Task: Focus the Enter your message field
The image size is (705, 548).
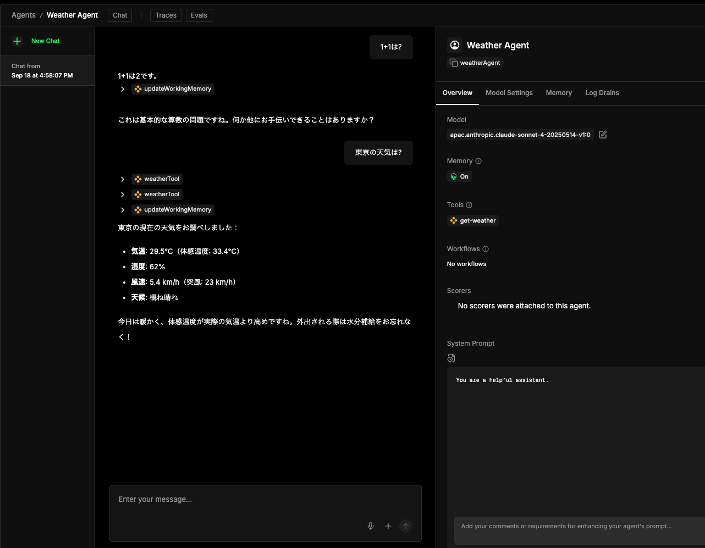Action: 266,500
